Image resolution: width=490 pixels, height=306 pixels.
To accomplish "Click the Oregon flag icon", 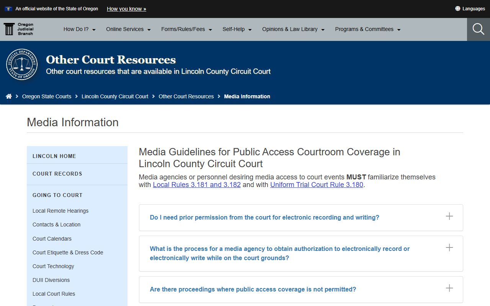I will [8, 8].
